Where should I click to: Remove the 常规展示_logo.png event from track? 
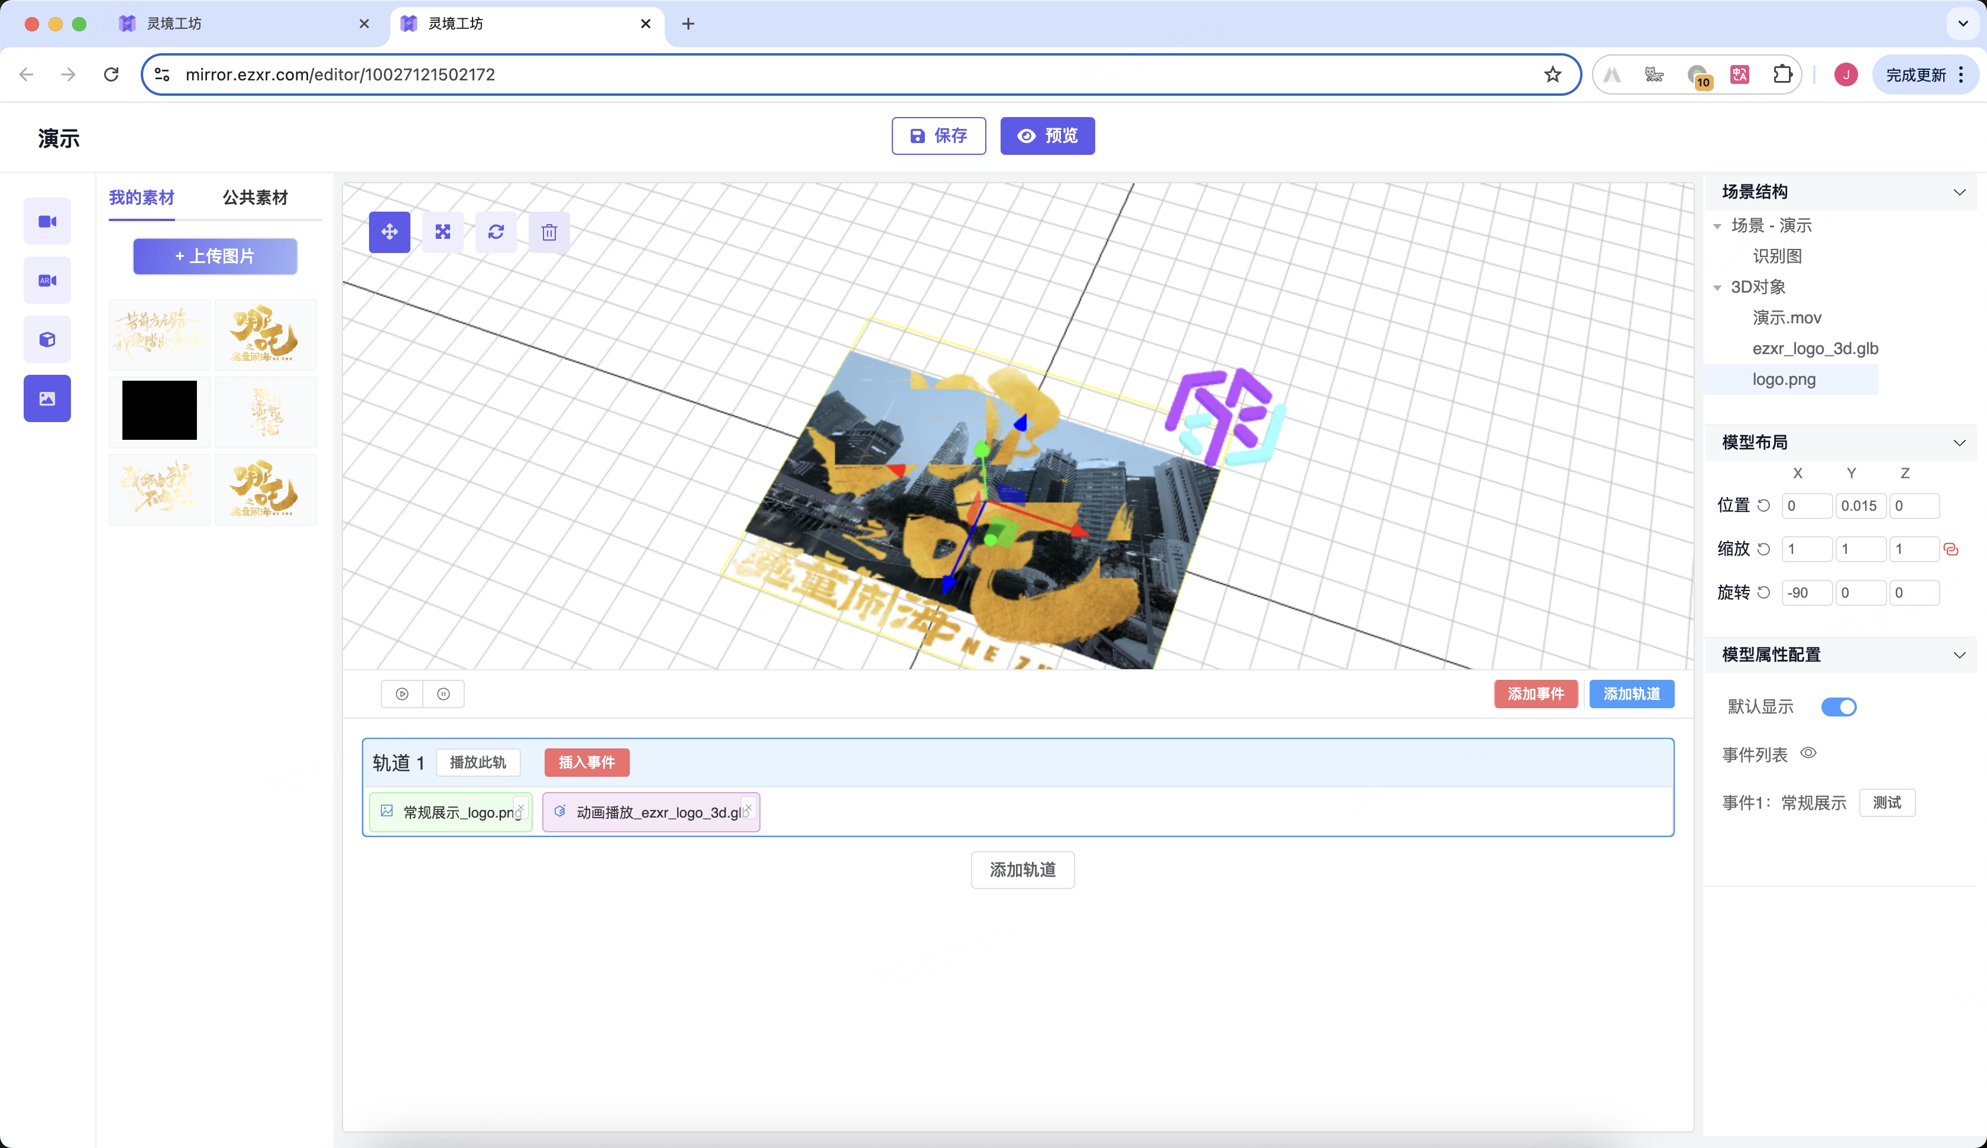pos(520,808)
